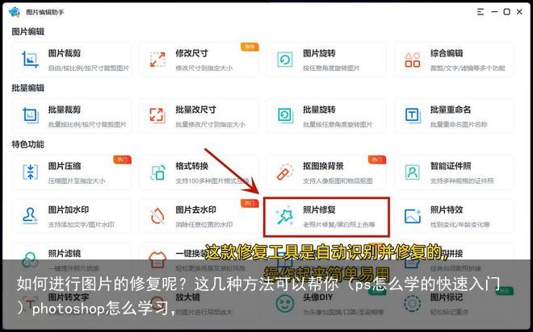533x332 pixels.
Task: Maximize the 图片编辑助手 window
Action: 507,12
